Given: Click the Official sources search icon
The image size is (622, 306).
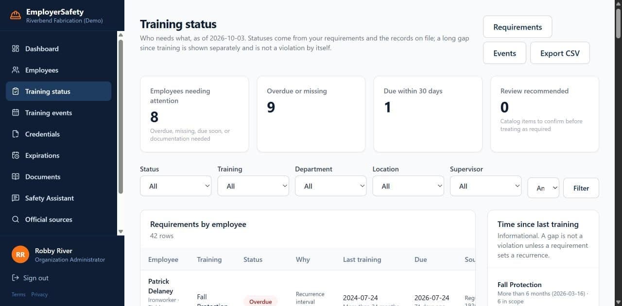Looking at the screenshot, I should click(16, 219).
